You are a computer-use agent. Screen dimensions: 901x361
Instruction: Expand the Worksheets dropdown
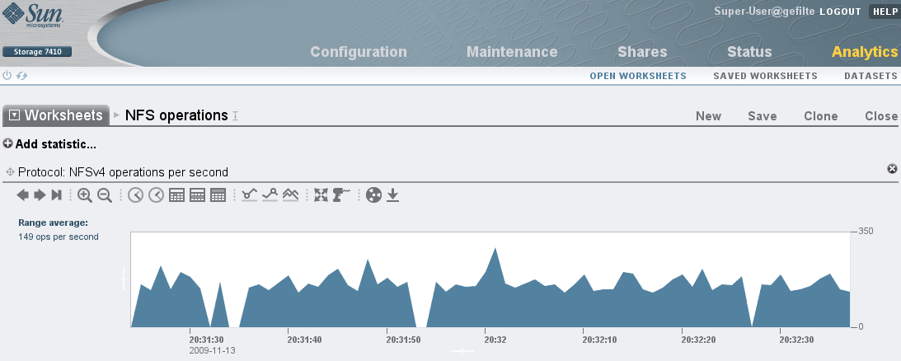pos(14,115)
